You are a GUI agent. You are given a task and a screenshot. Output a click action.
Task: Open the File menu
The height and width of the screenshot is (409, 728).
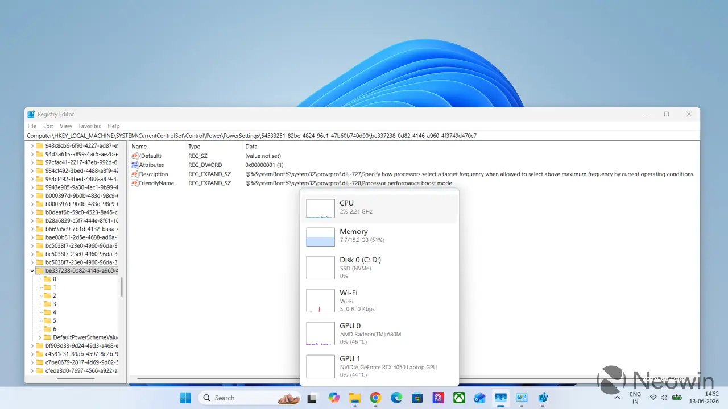[x=32, y=126]
